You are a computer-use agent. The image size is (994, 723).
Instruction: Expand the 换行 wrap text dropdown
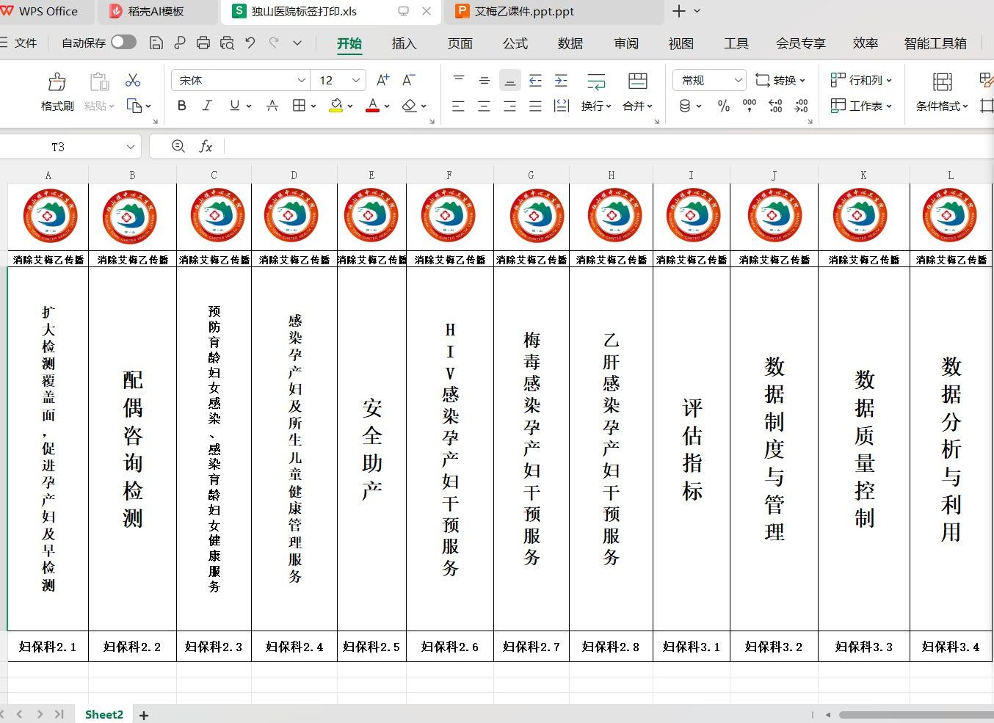click(596, 106)
